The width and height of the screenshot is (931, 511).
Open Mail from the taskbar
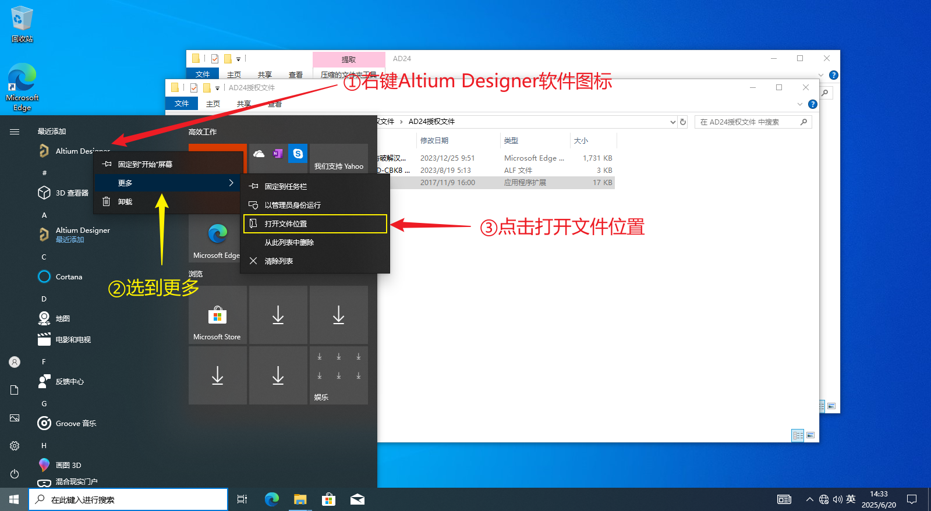click(357, 499)
